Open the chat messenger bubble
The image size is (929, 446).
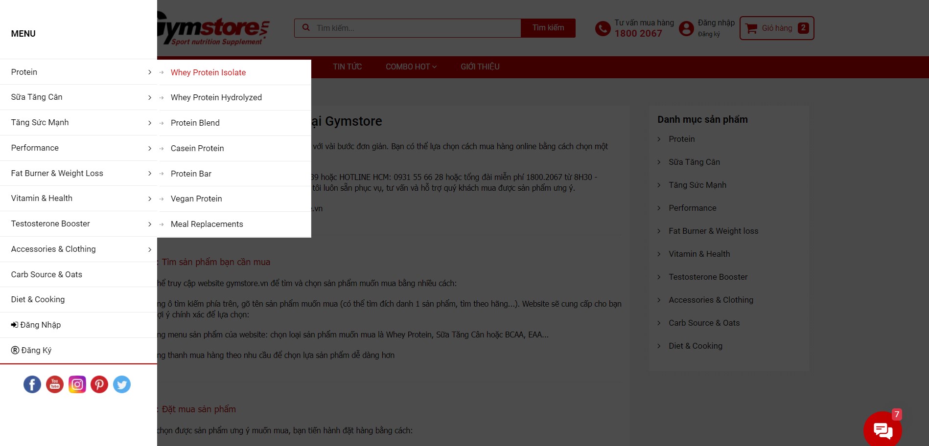point(883,429)
